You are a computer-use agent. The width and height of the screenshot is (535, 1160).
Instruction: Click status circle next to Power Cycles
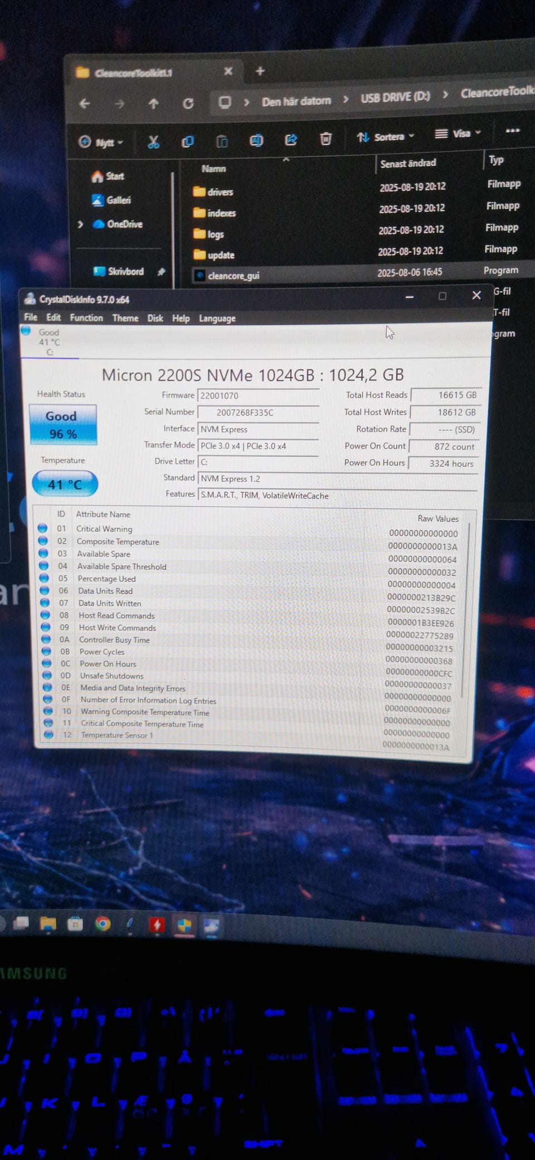46,651
